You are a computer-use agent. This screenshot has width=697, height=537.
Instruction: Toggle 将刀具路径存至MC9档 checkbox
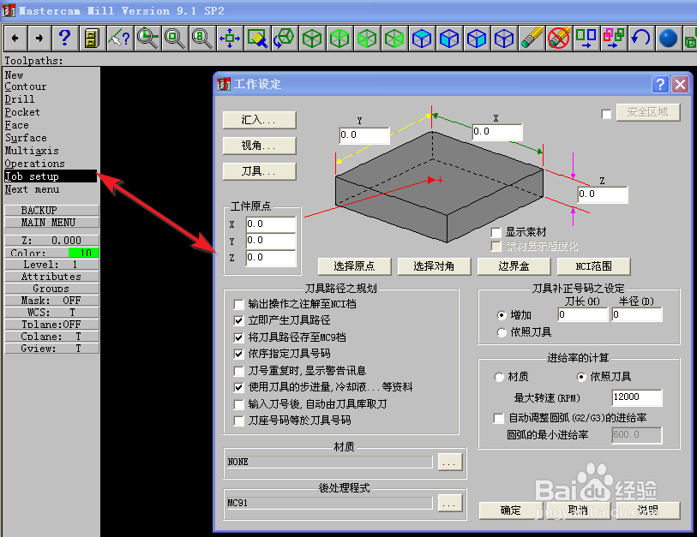pyautogui.click(x=238, y=337)
